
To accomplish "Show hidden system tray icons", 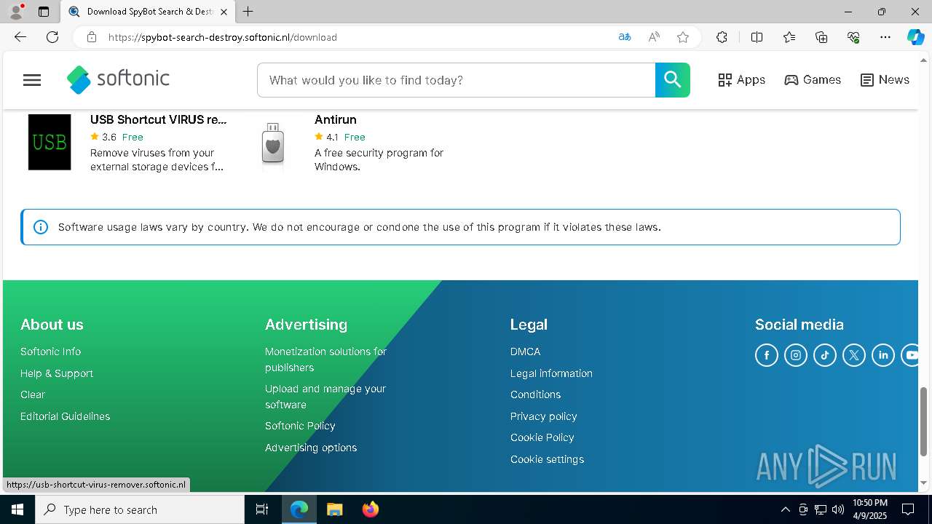I will click(785, 509).
